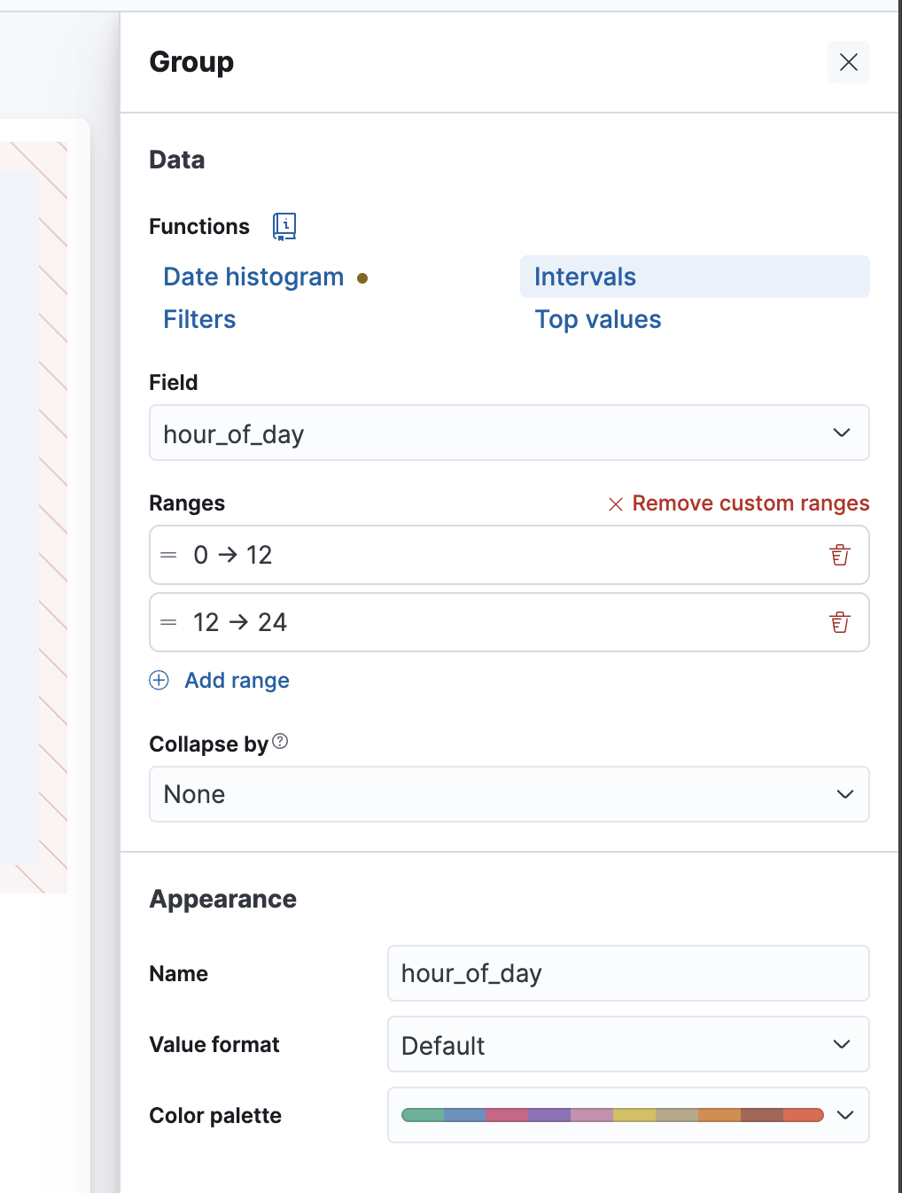Click the plus icon beside Add range
This screenshot has height=1193, width=902.
159,681
